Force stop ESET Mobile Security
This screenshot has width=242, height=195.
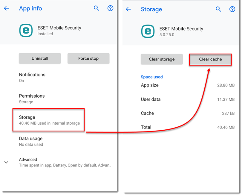88,58
